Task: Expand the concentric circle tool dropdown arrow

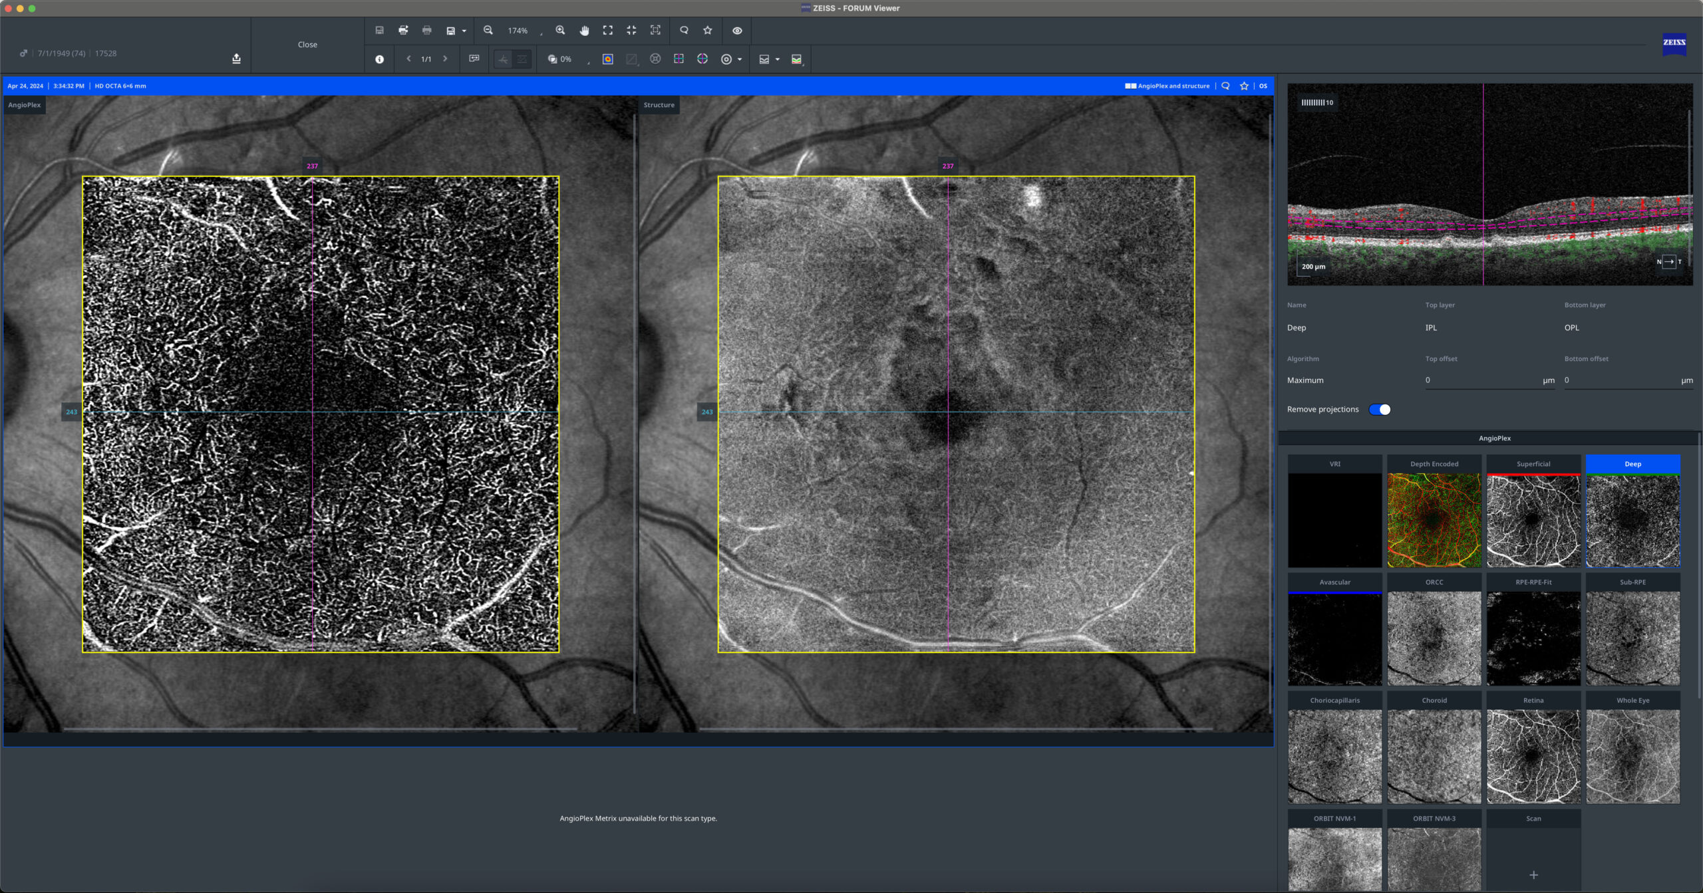Action: point(740,60)
